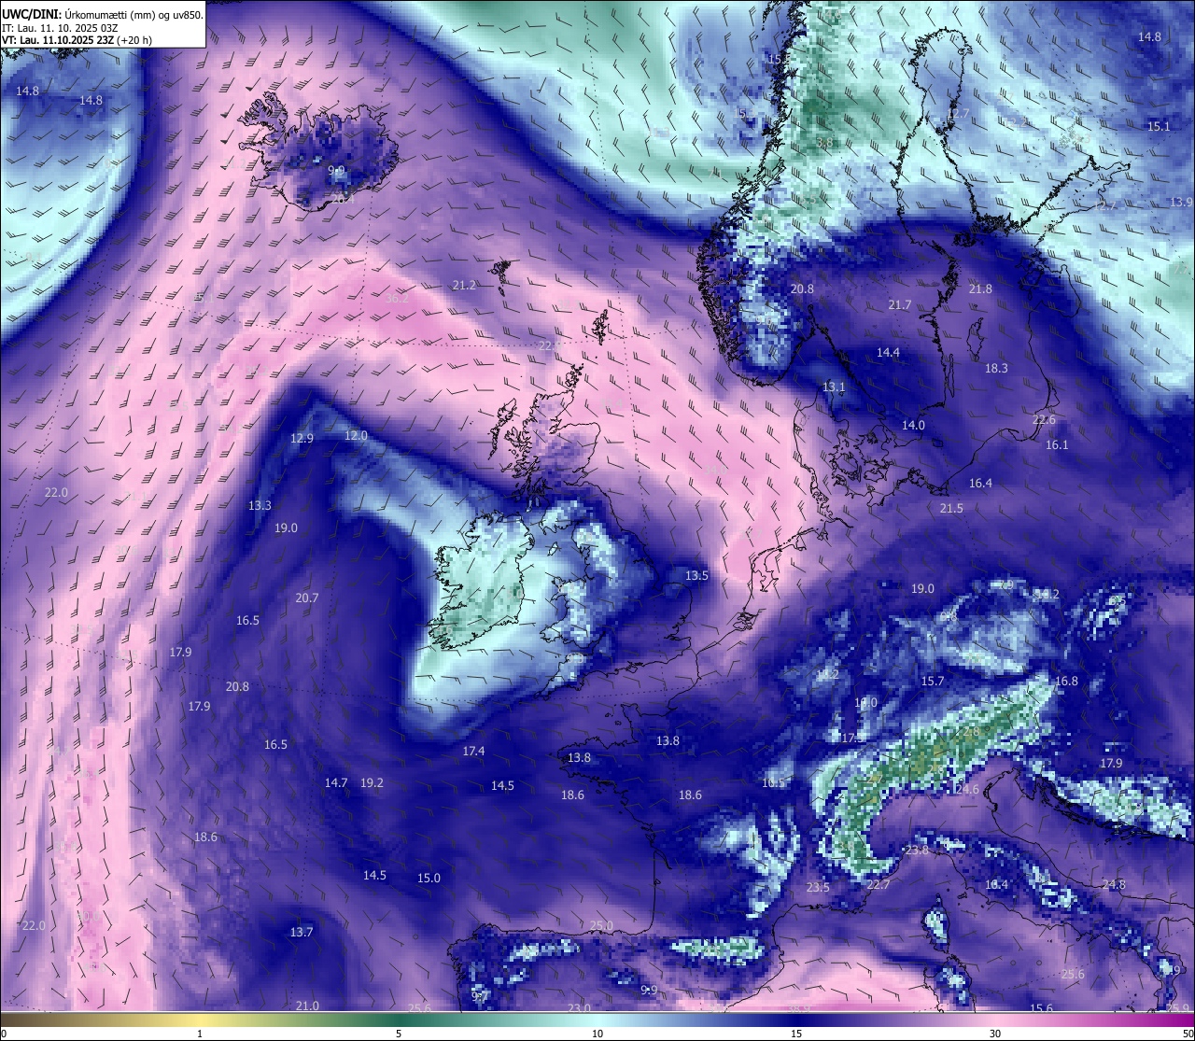Click the 16.1 value label
The image size is (1195, 1041).
pos(1057,445)
